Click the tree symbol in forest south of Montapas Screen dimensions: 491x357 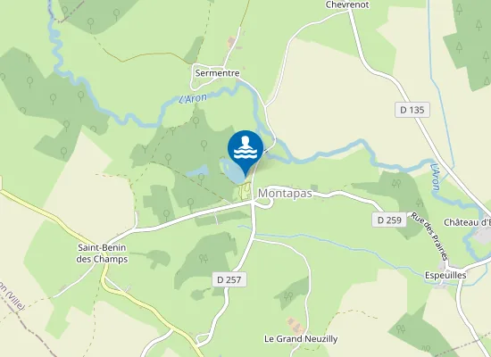[x=204, y=259]
